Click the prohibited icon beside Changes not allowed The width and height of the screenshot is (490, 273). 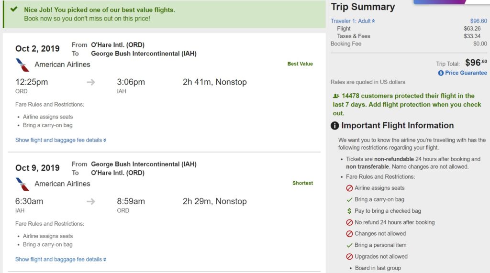tap(349, 234)
